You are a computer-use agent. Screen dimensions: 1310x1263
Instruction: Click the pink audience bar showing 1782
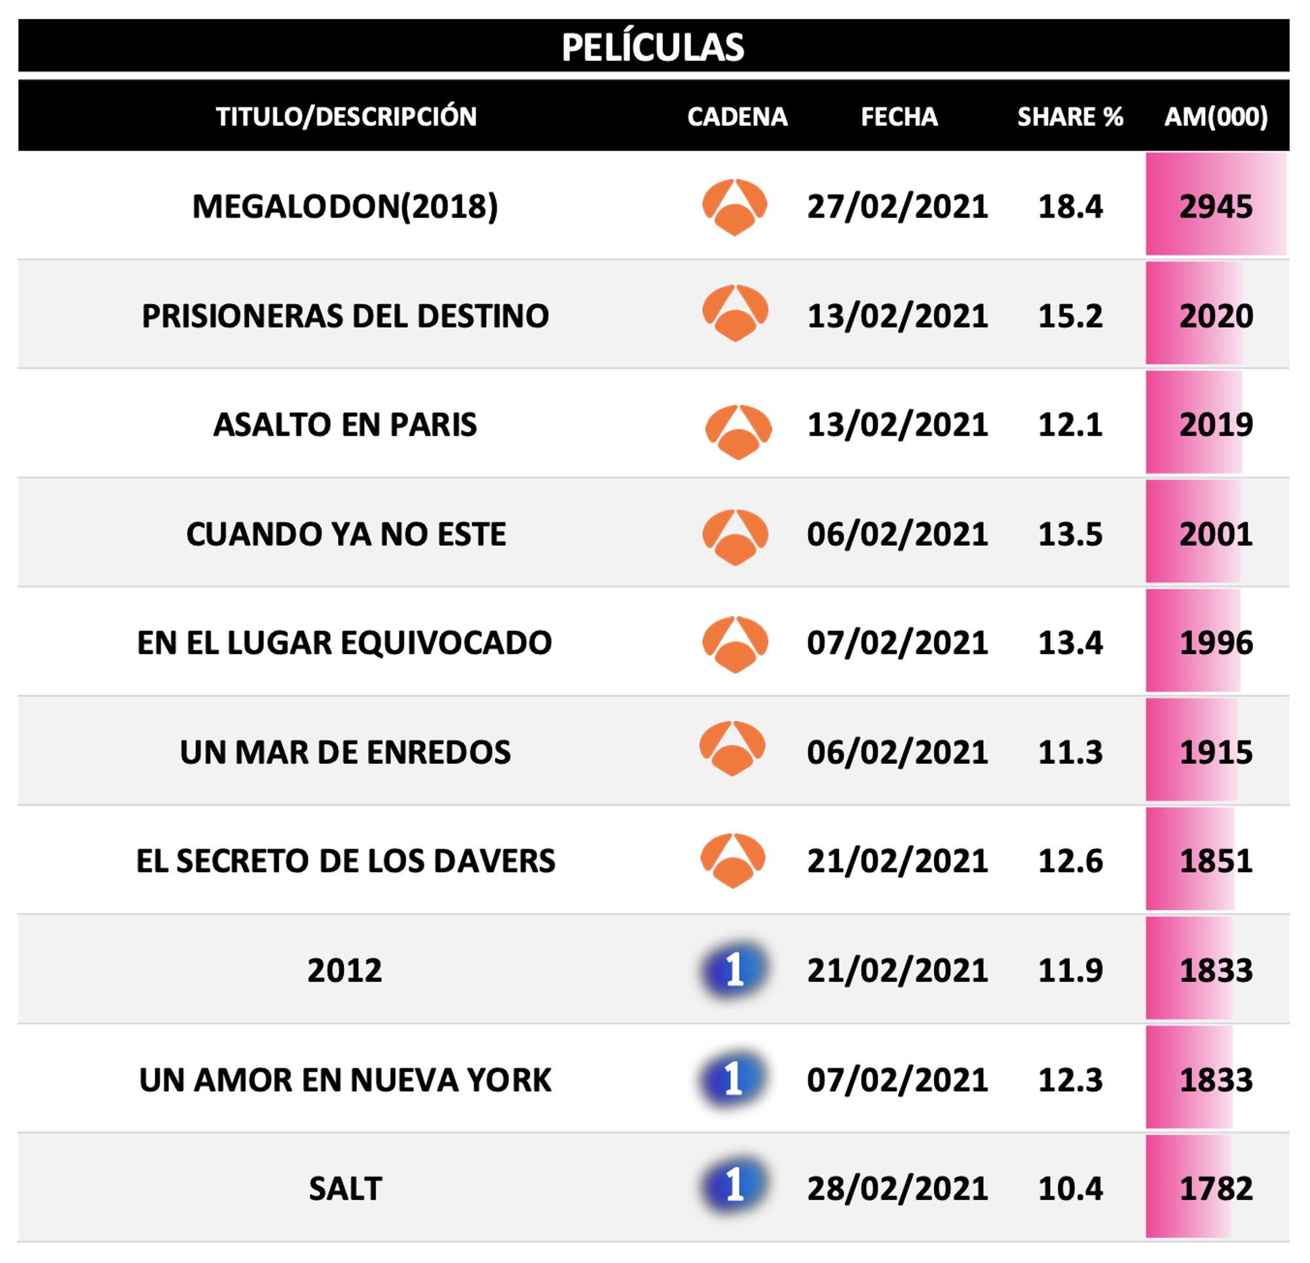pos(1188,1187)
